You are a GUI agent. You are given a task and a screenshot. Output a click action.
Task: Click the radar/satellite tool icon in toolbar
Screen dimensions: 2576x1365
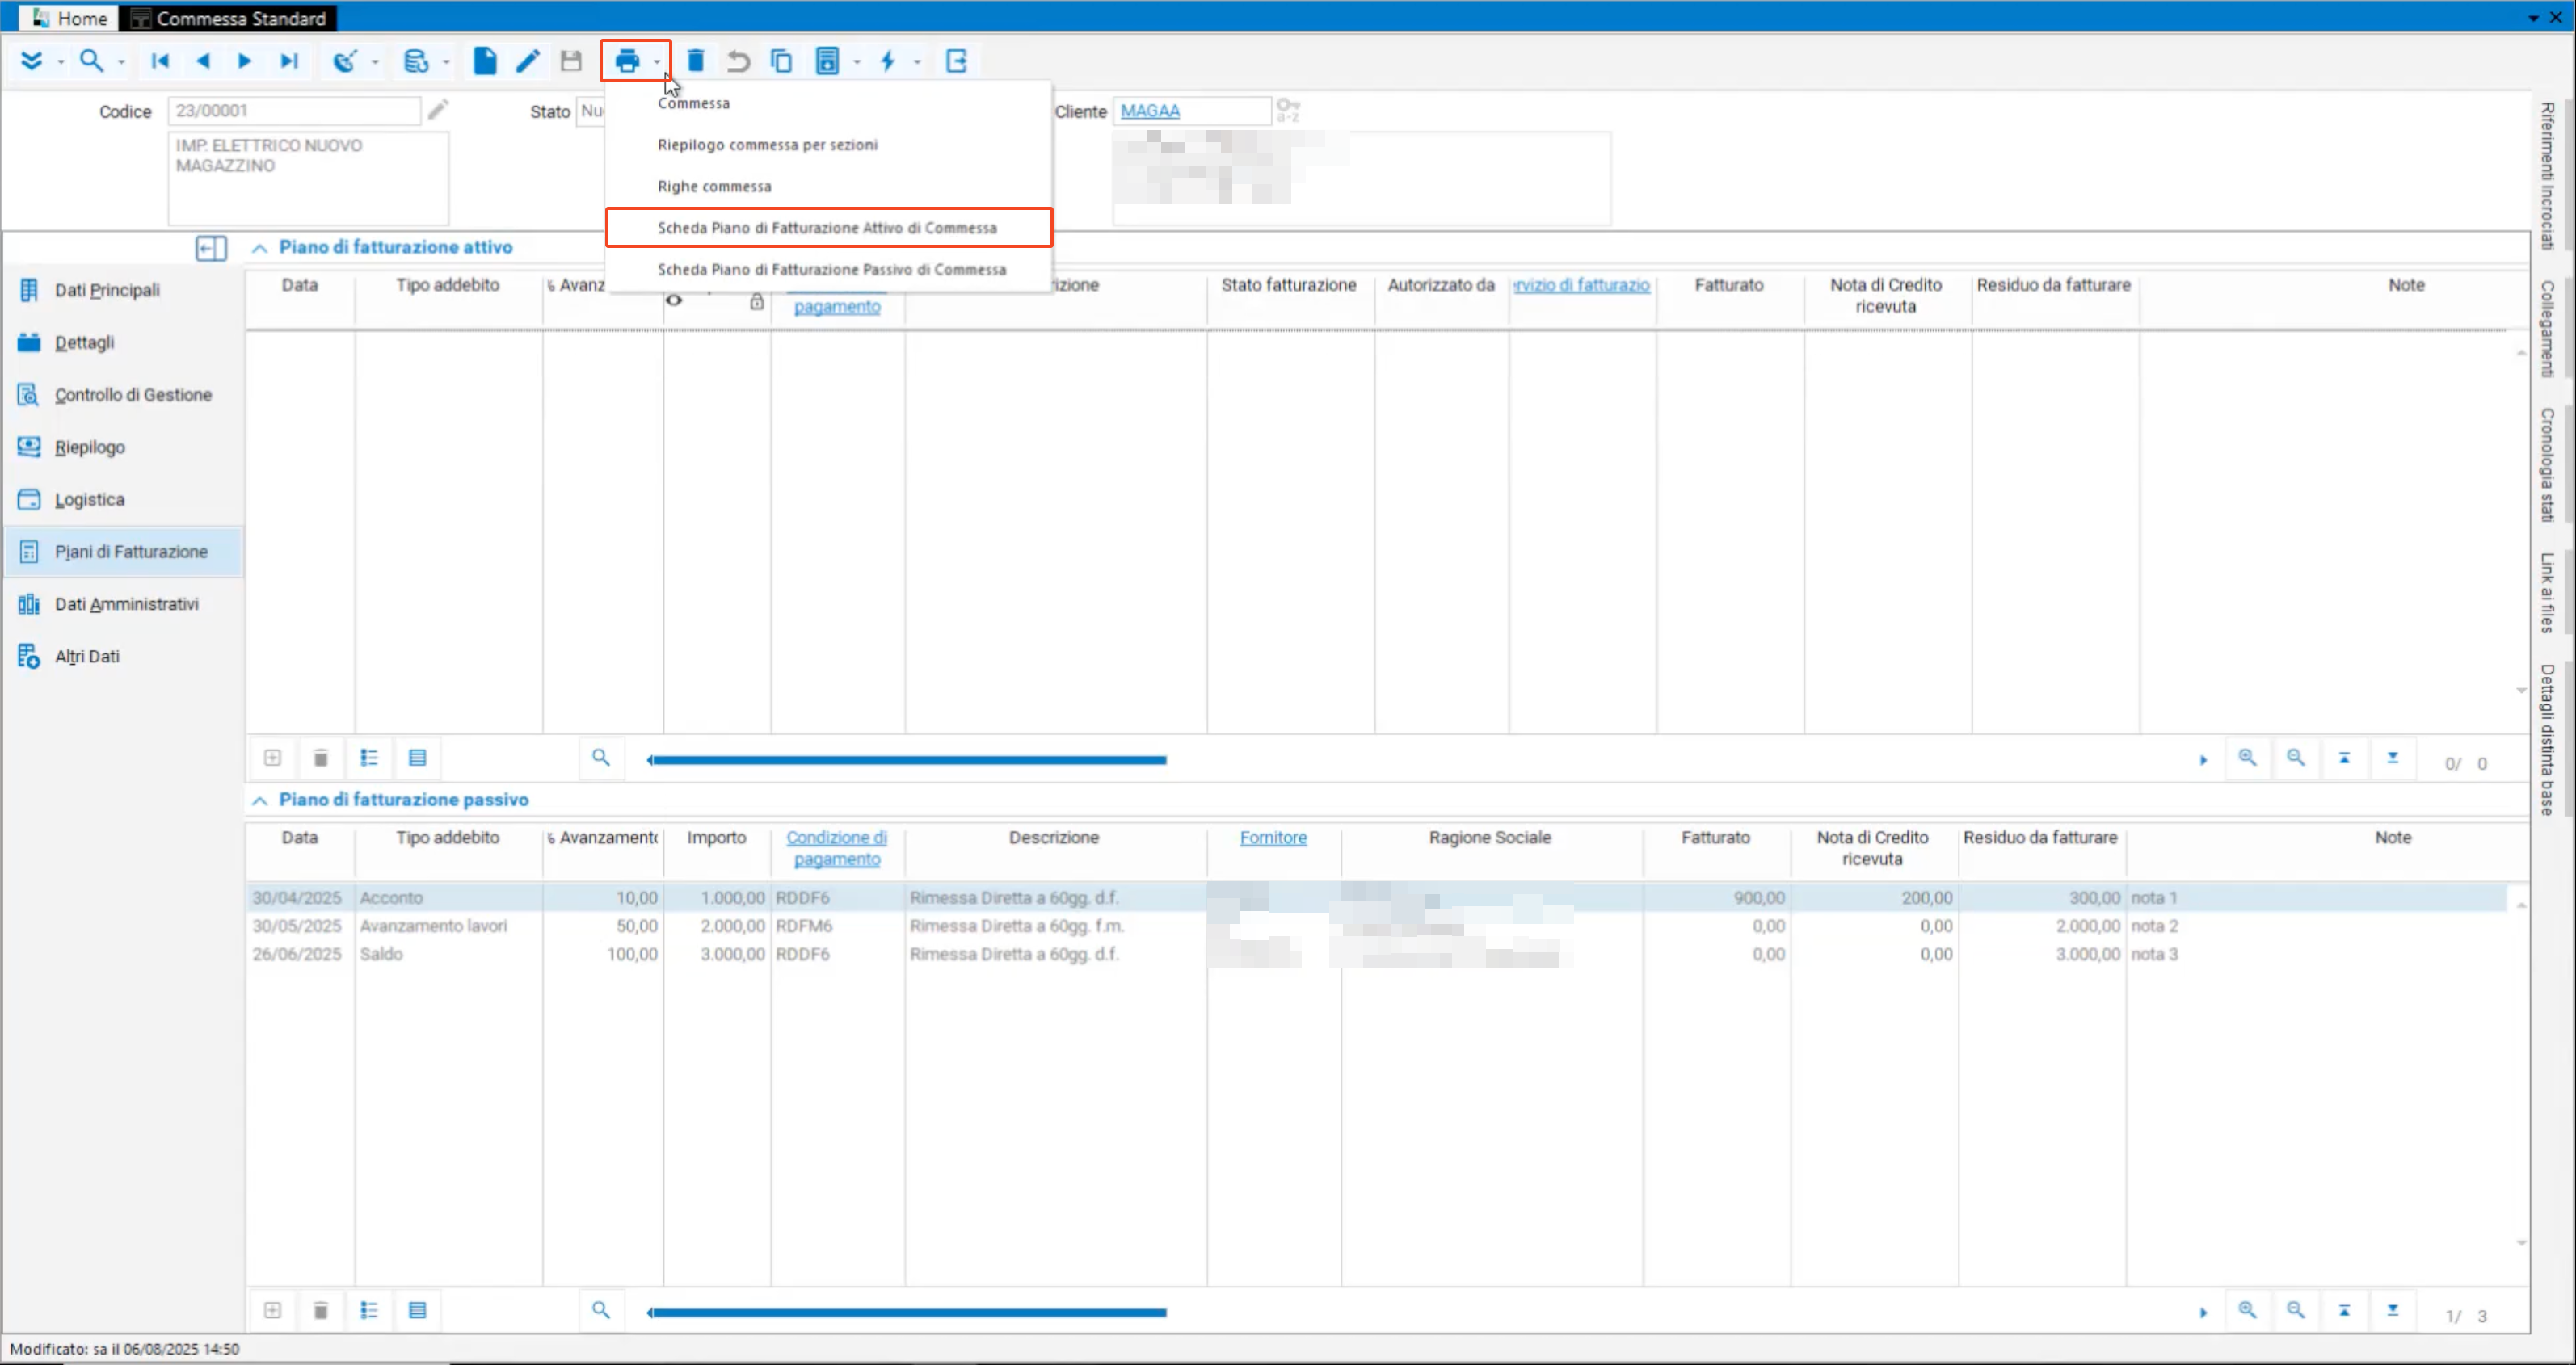tap(345, 61)
